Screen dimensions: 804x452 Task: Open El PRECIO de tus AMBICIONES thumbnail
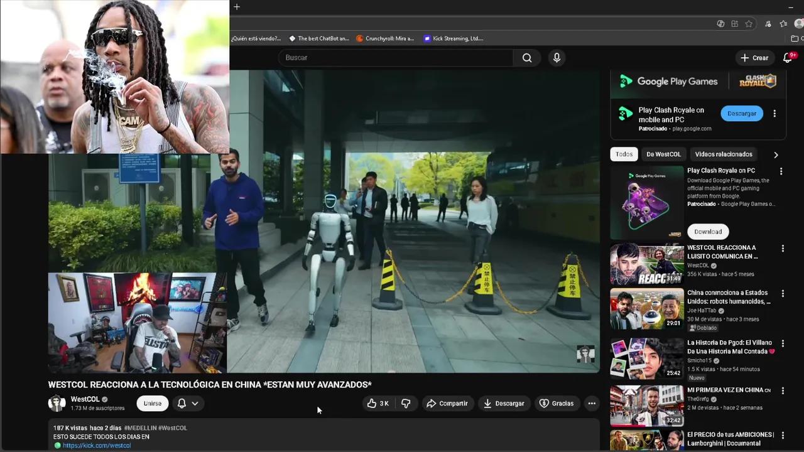(x=647, y=440)
